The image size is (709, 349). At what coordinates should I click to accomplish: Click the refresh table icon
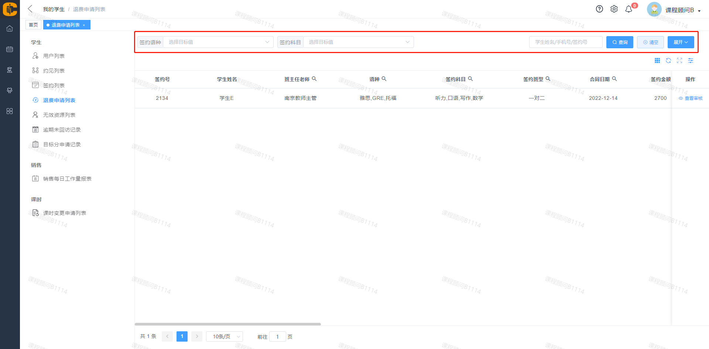point(668,61)
